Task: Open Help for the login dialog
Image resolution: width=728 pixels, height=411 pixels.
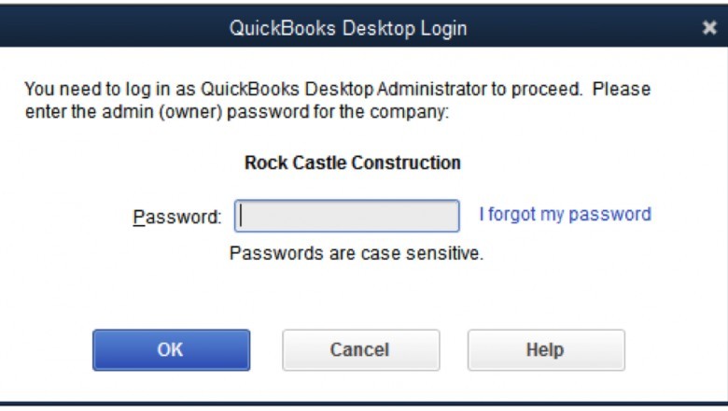Action: 545,350
